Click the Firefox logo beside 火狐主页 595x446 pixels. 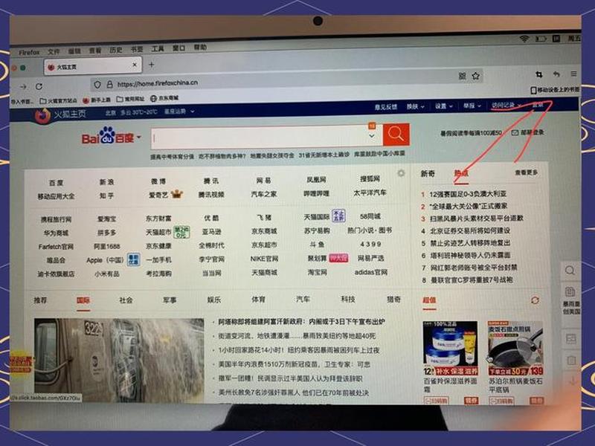pyautogui.click(x=42, y=115)
